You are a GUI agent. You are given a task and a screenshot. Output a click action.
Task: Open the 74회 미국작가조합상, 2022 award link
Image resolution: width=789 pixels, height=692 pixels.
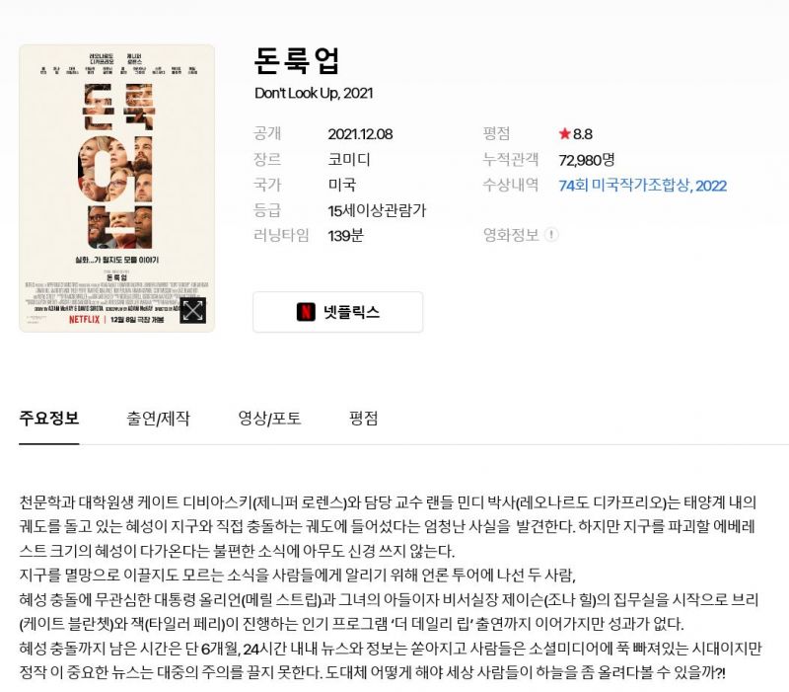click(x=643, y=186)
